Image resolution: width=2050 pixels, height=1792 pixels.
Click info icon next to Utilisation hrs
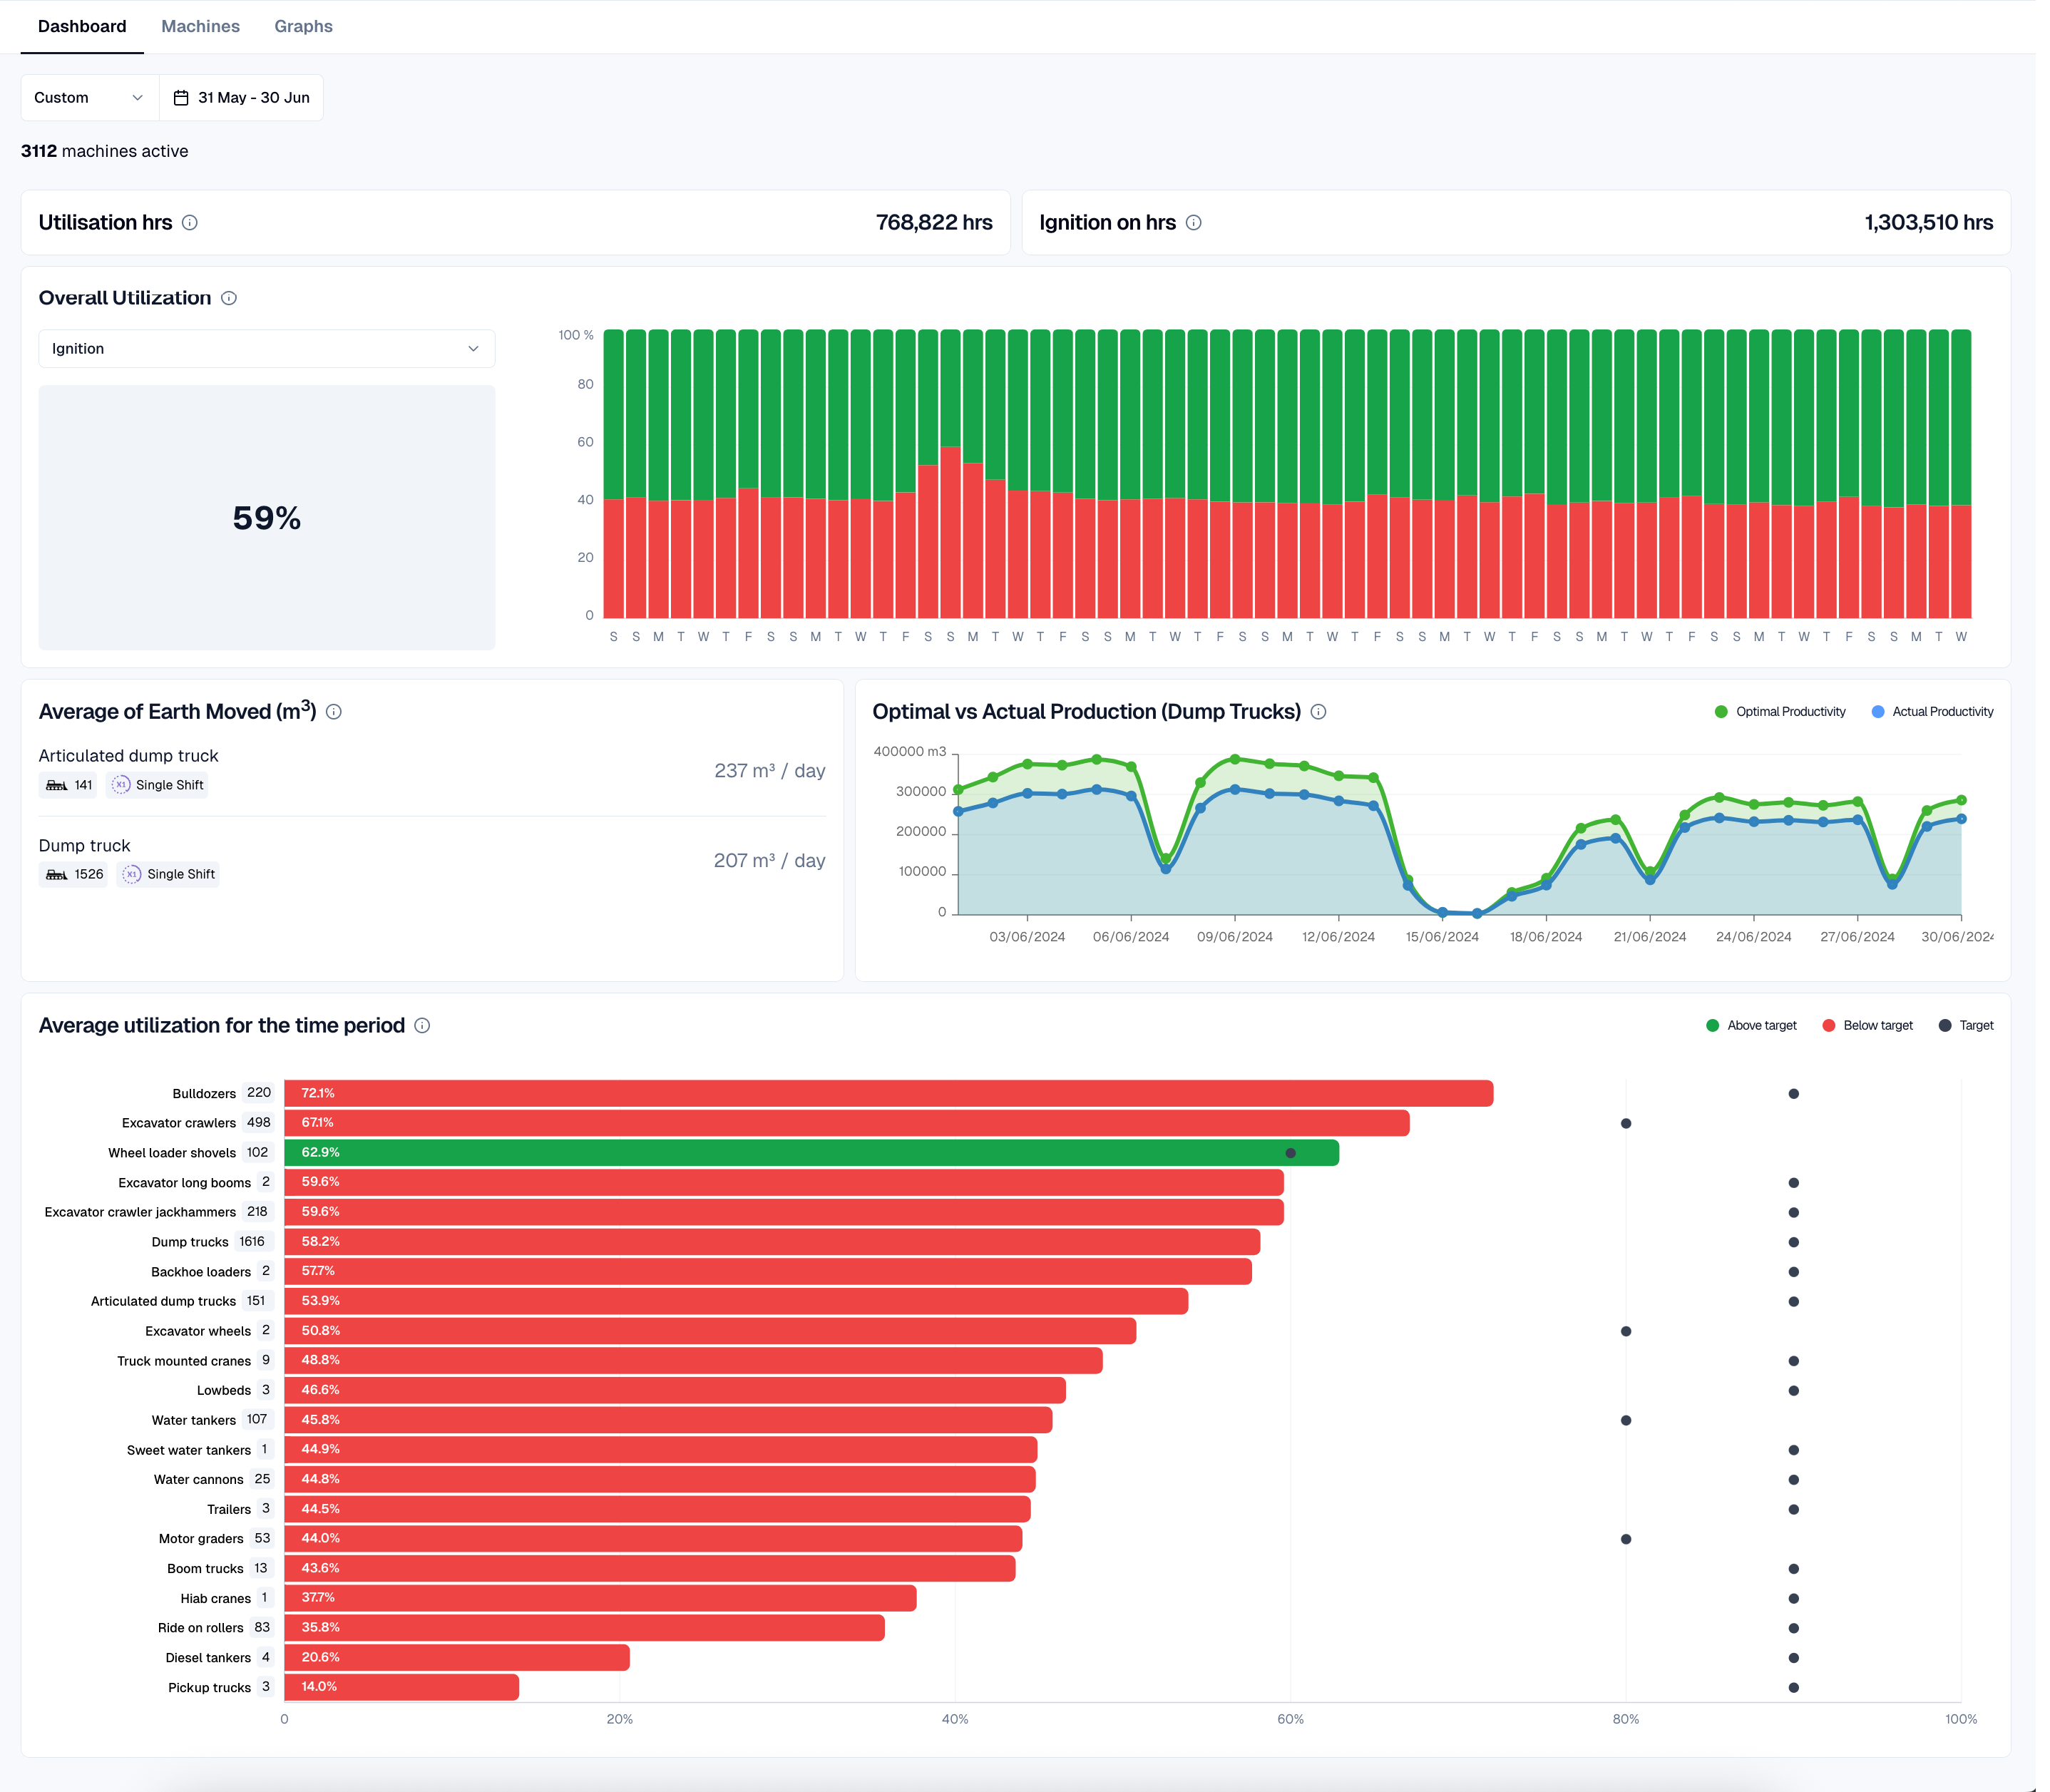tap(190, 223)
